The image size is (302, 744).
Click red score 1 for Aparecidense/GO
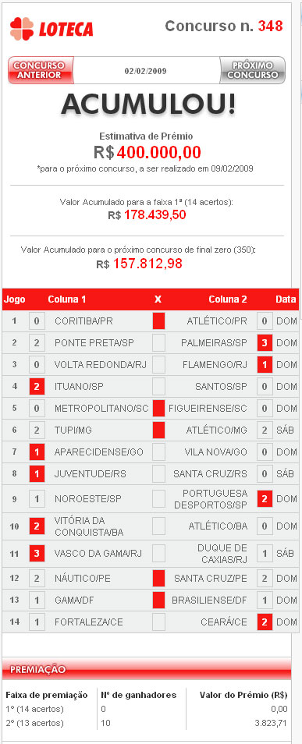point(37,452)
